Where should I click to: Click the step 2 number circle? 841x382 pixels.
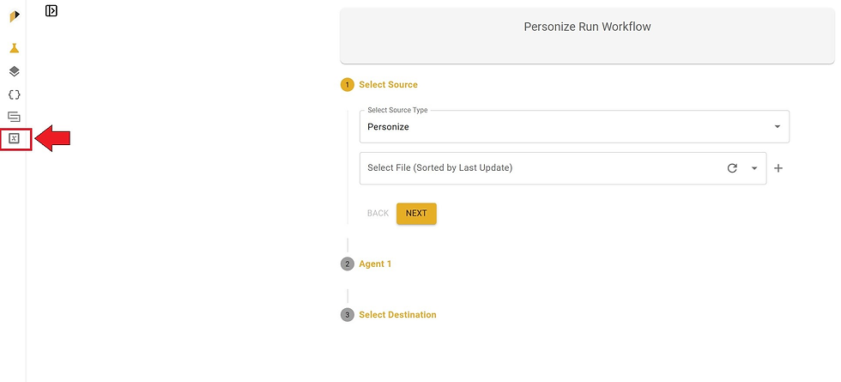click(348, 264)
